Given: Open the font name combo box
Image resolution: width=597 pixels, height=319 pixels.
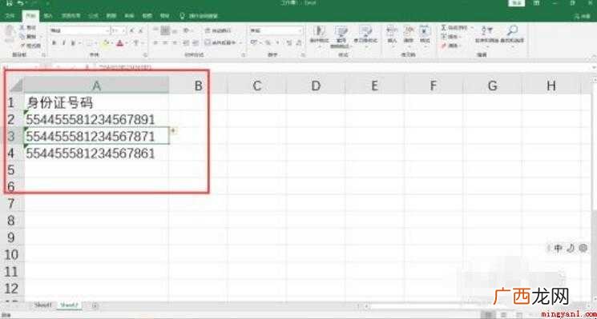Looking at the screenshot, I should point(79,30).
